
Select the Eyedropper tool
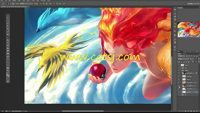click(8, 32)
